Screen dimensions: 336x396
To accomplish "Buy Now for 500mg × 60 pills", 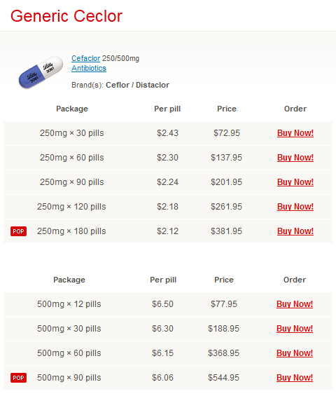I will click(295, 353).
